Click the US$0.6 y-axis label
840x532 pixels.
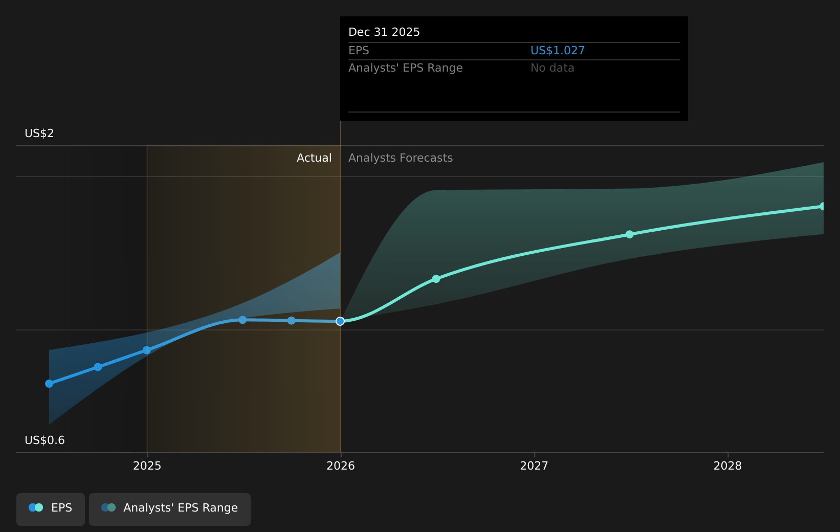click(x=45, y=440)
